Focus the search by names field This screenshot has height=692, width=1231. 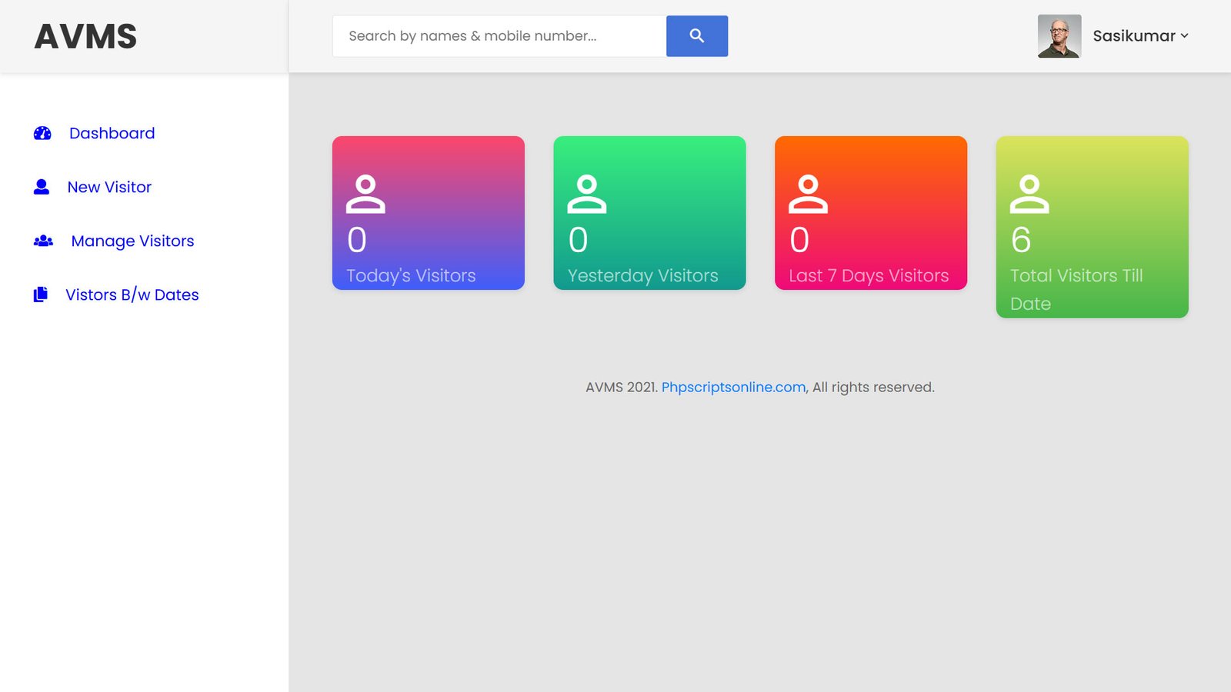(499, 36)
